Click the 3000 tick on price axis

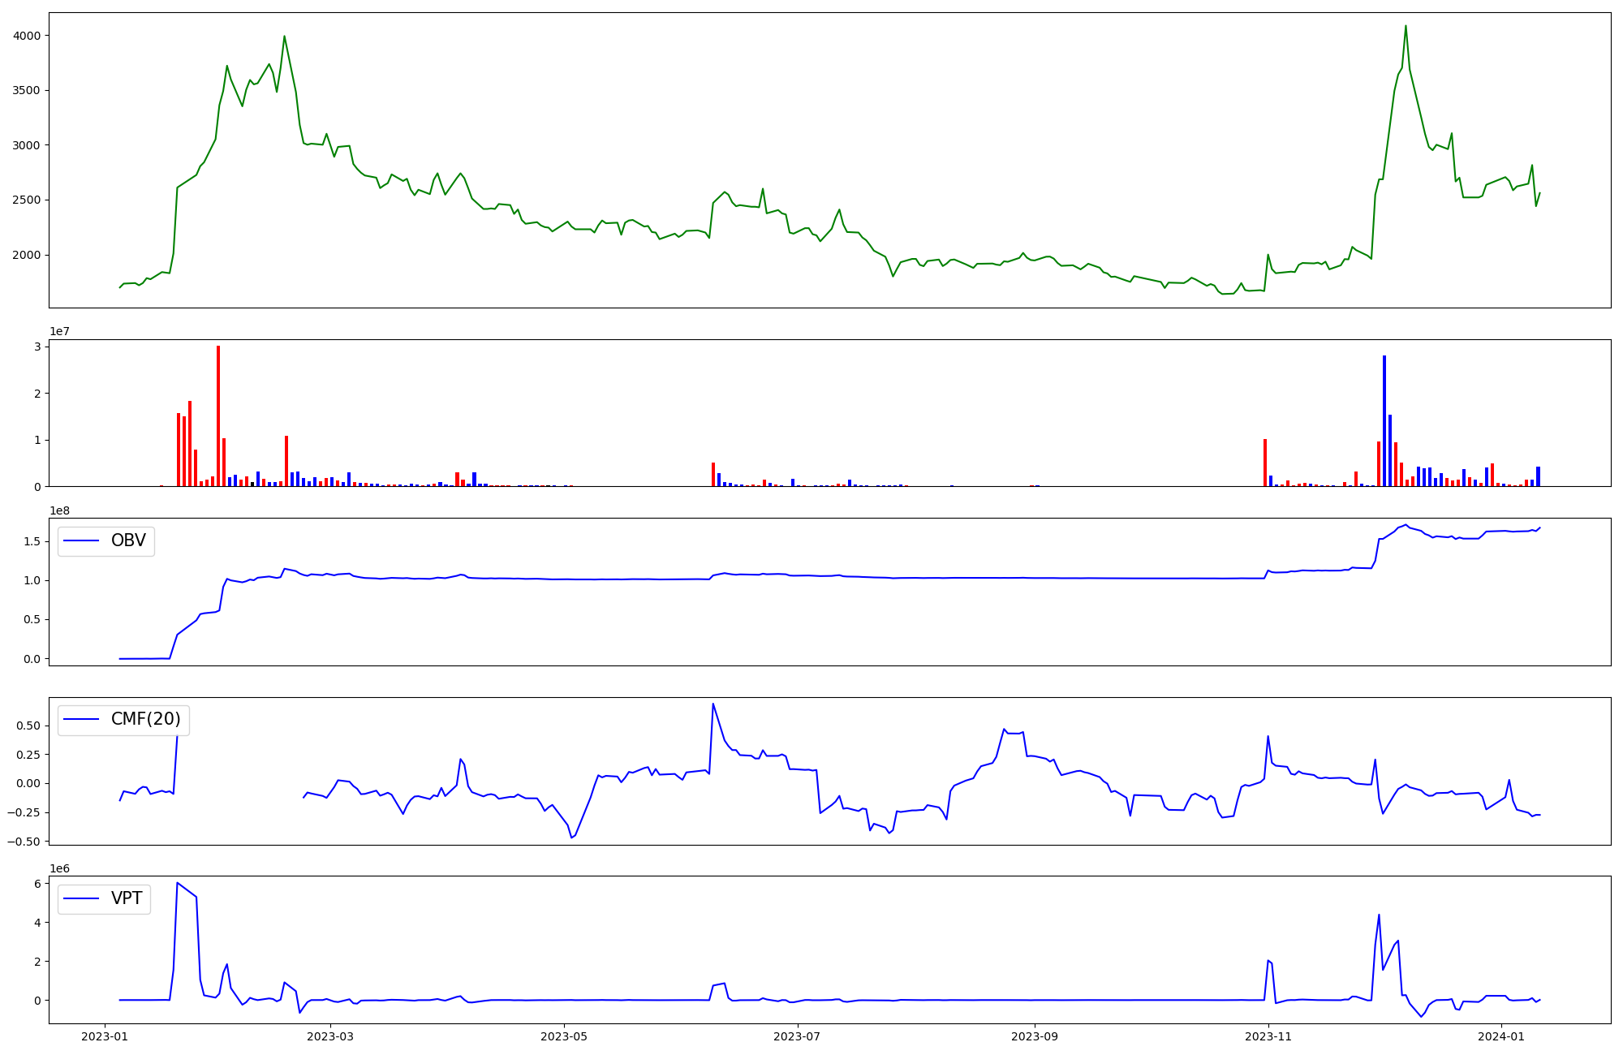tap(27, 145)
